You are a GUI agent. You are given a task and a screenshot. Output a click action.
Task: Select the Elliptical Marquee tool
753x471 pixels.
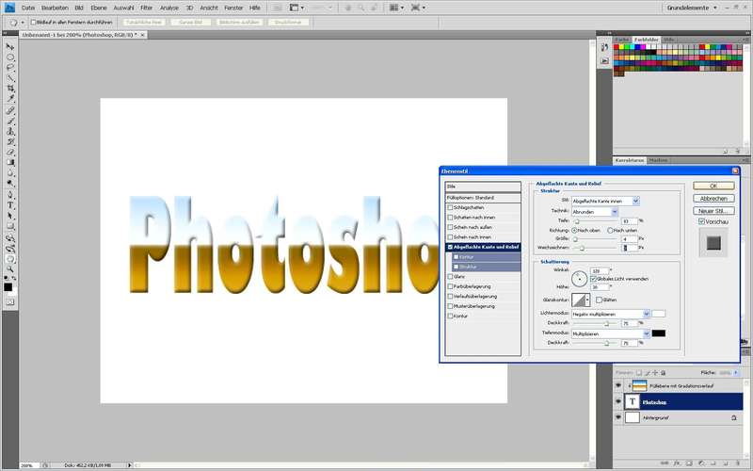click(x=10, y=57)
